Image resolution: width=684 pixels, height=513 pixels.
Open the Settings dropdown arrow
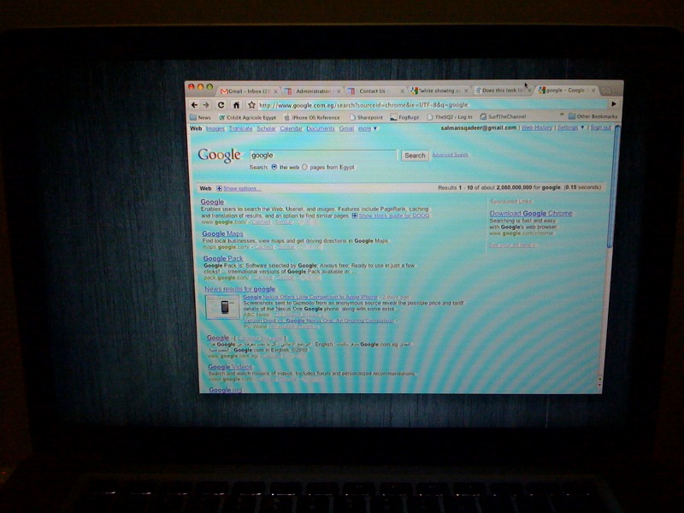tap(582, 127)
